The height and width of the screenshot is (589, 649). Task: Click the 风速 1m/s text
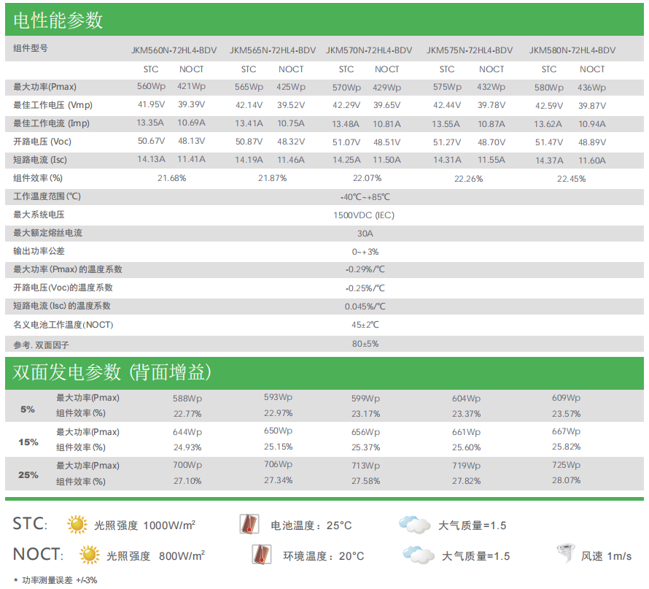pyautogui.click(x=607, y=556)
